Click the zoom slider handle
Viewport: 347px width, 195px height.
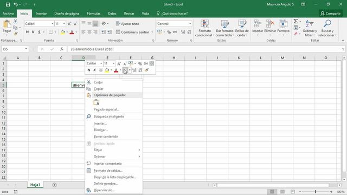point(316,192)
